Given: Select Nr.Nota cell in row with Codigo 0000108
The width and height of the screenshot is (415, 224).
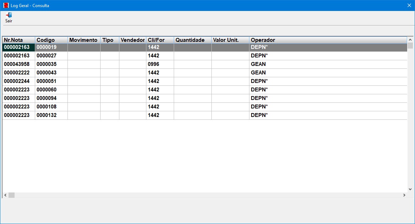Looking at the screenshot, I should point(18,106).
